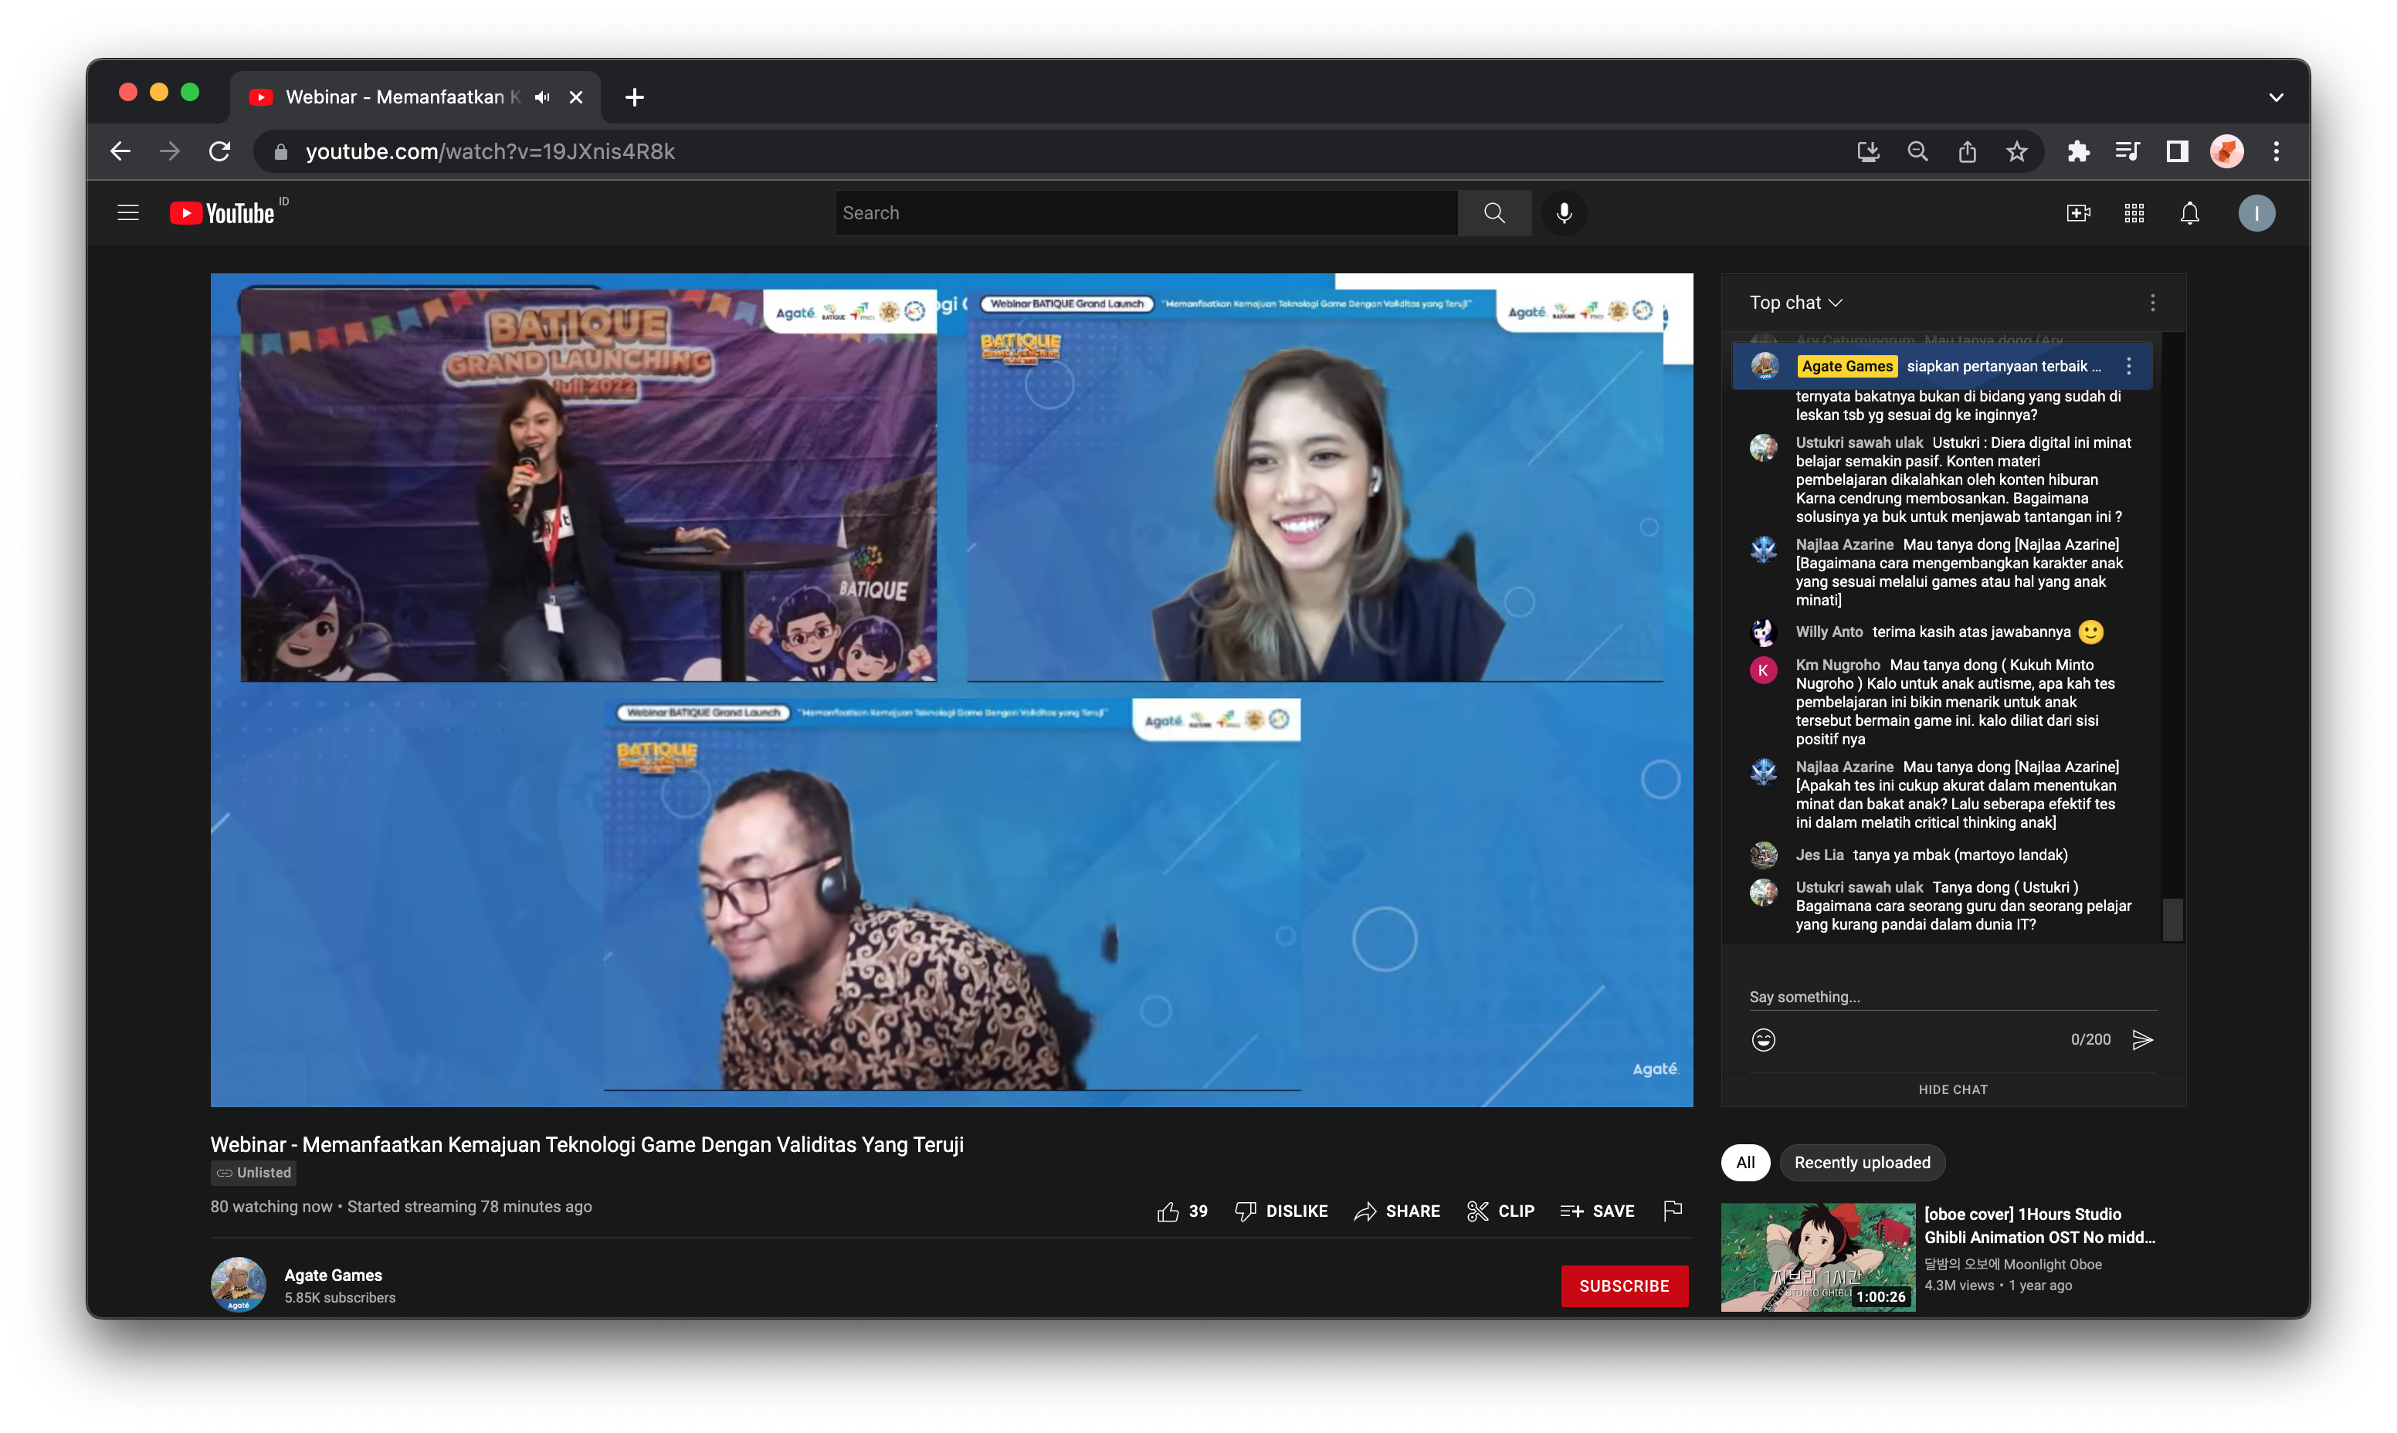Open the Create video camera icon
This screenshot has width=2397, height=1433.
[2077, 212]
